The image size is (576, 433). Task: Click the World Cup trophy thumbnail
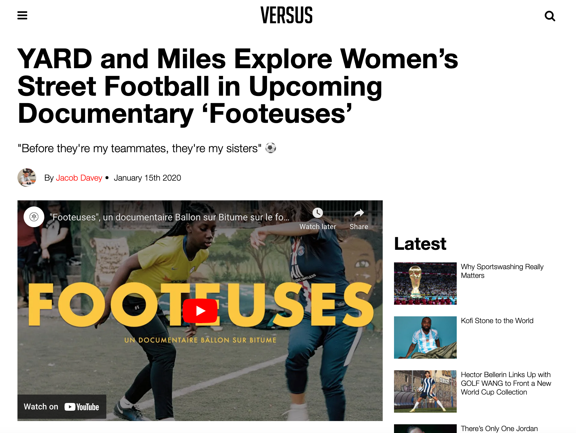point(425,283)
